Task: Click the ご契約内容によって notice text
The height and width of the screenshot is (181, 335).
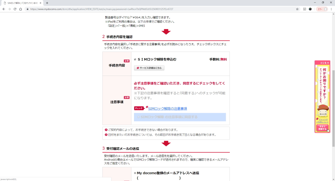Action: pyautogui.click(x=143, y=130)
